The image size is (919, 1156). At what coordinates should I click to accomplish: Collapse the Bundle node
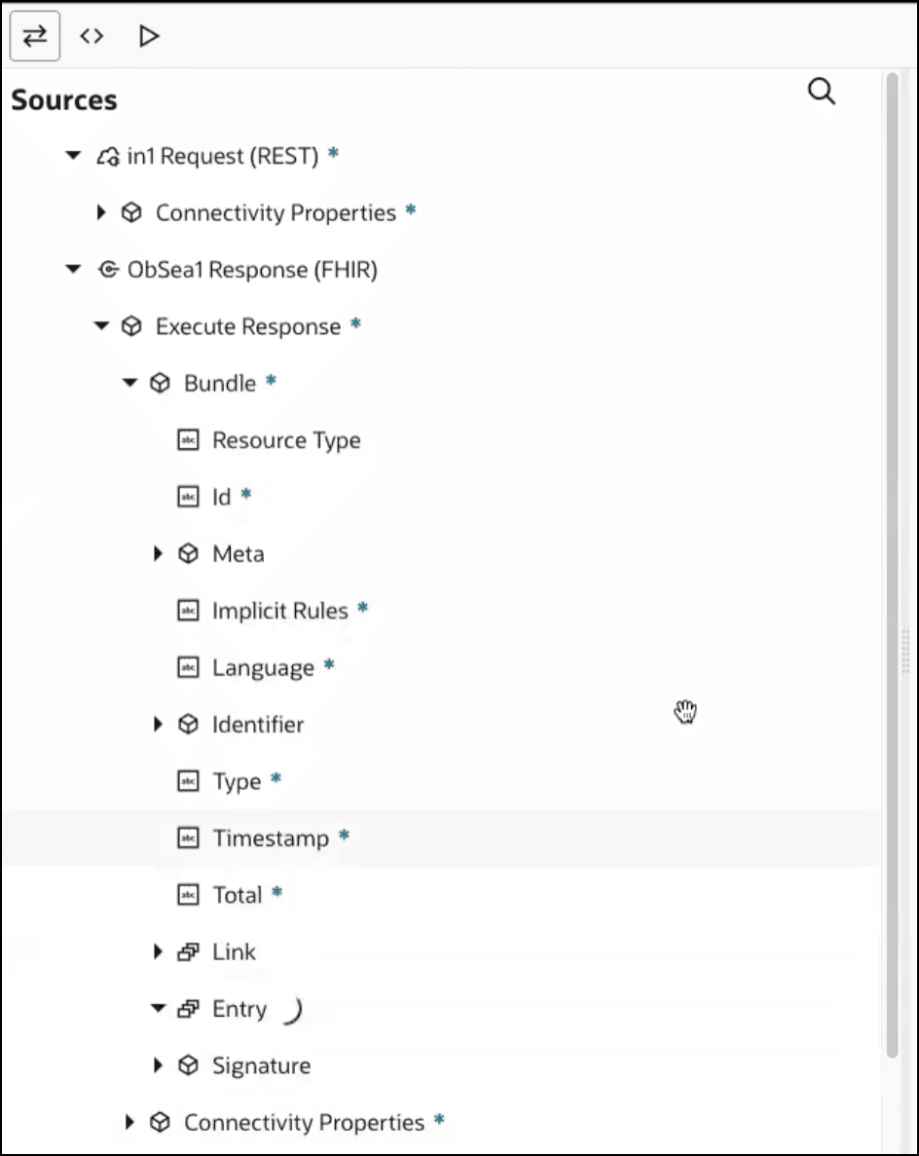tap(129, 383)
